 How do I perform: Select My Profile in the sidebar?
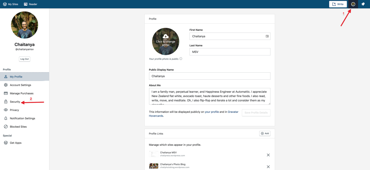[25, 77]
